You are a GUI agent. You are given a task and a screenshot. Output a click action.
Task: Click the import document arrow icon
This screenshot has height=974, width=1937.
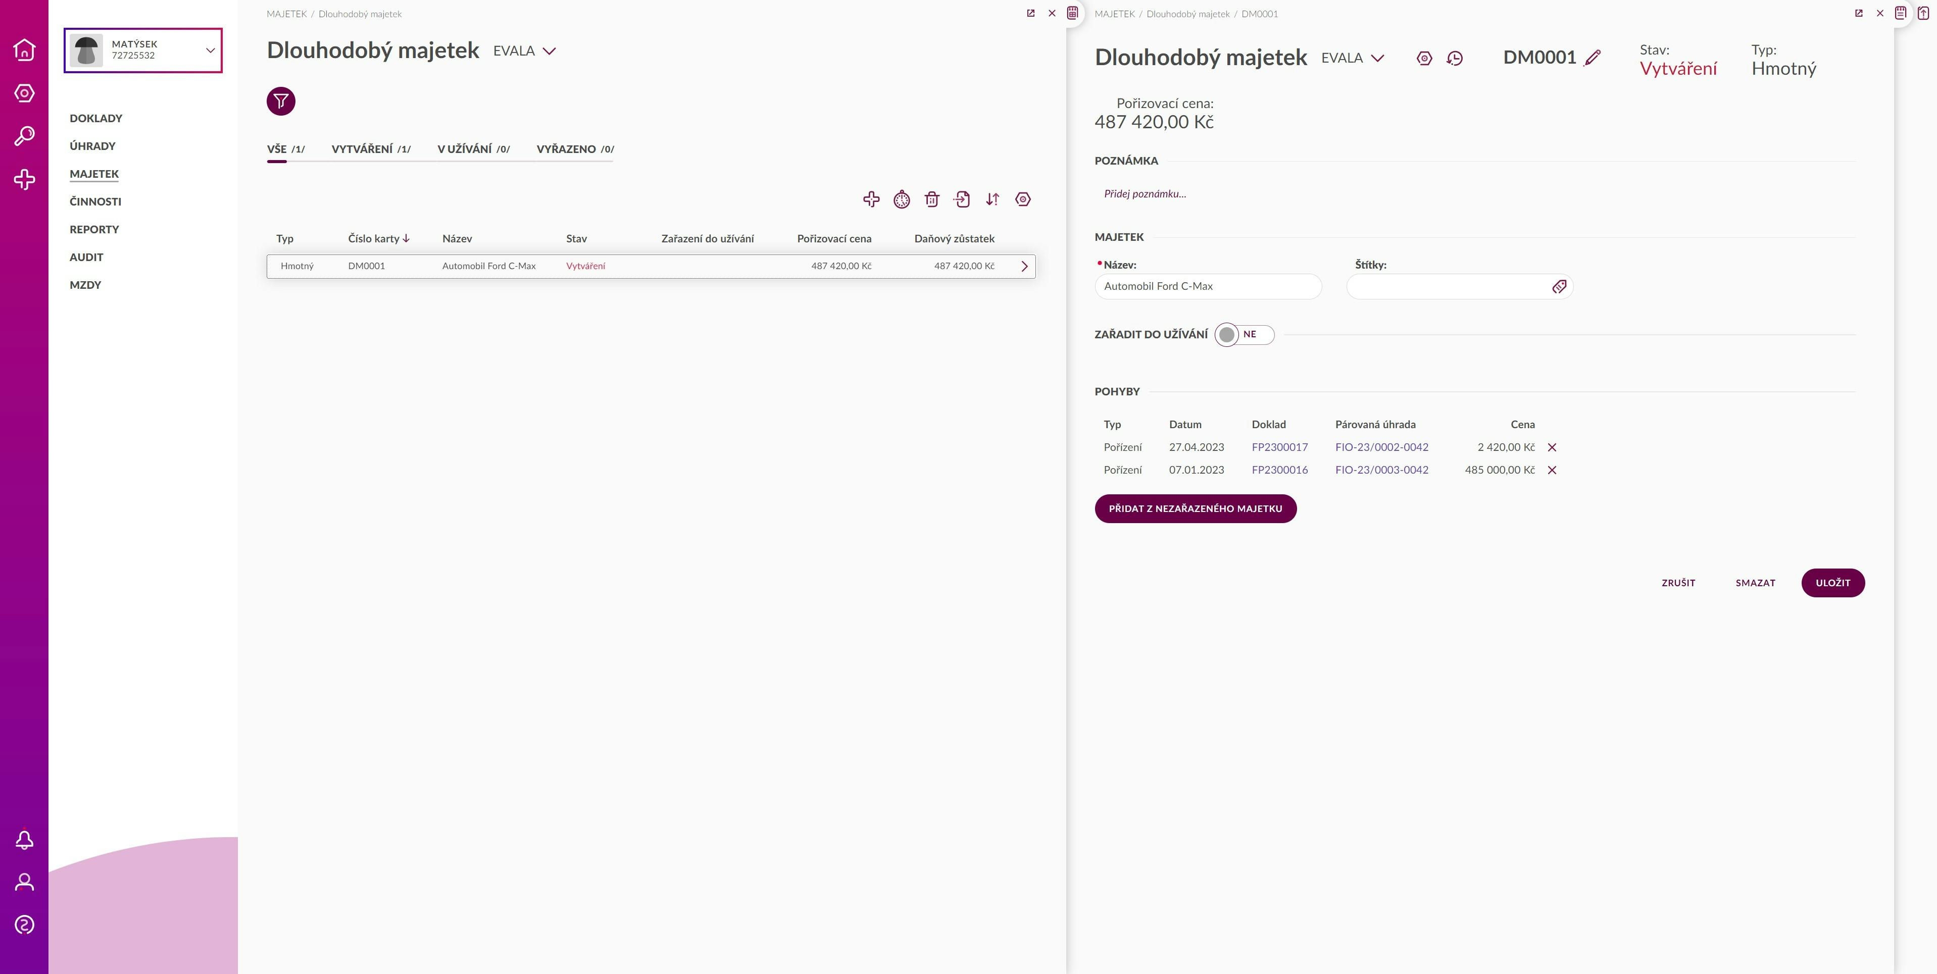point(962,199)
